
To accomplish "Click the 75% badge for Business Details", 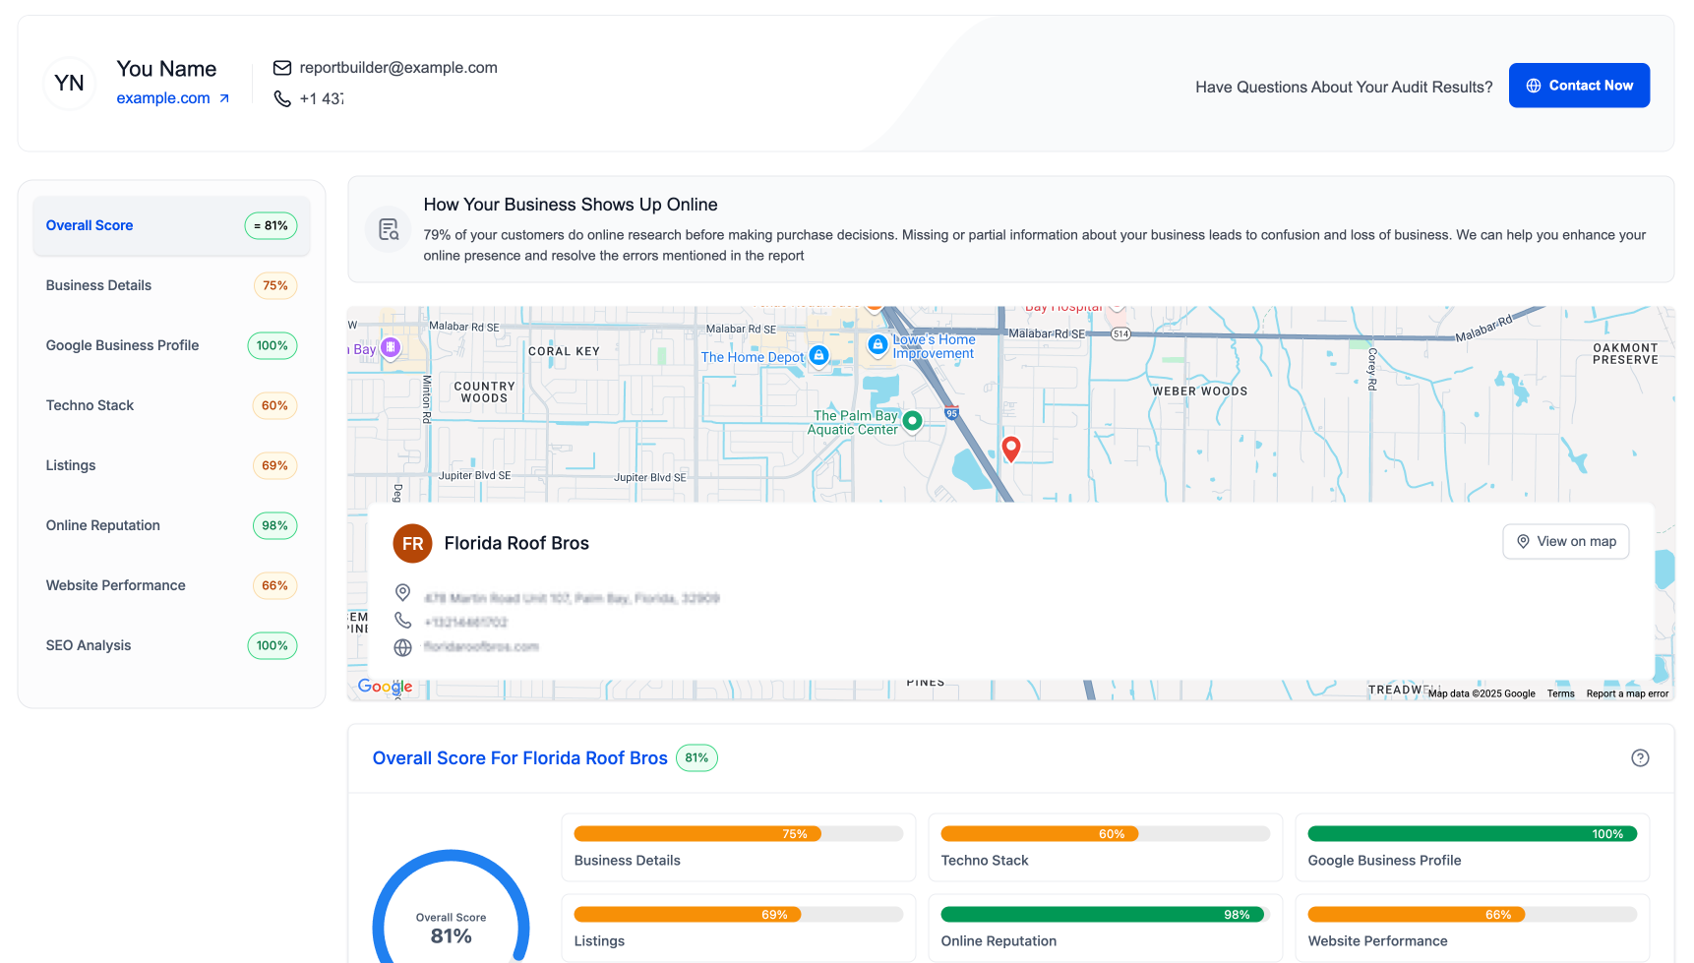I will [275, 286].
